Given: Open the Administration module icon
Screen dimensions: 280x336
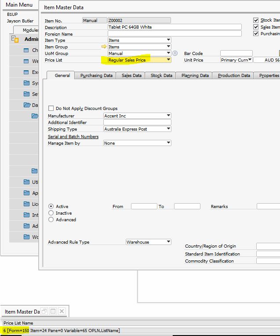Looking at the screenshot, I should coord(15,39).
